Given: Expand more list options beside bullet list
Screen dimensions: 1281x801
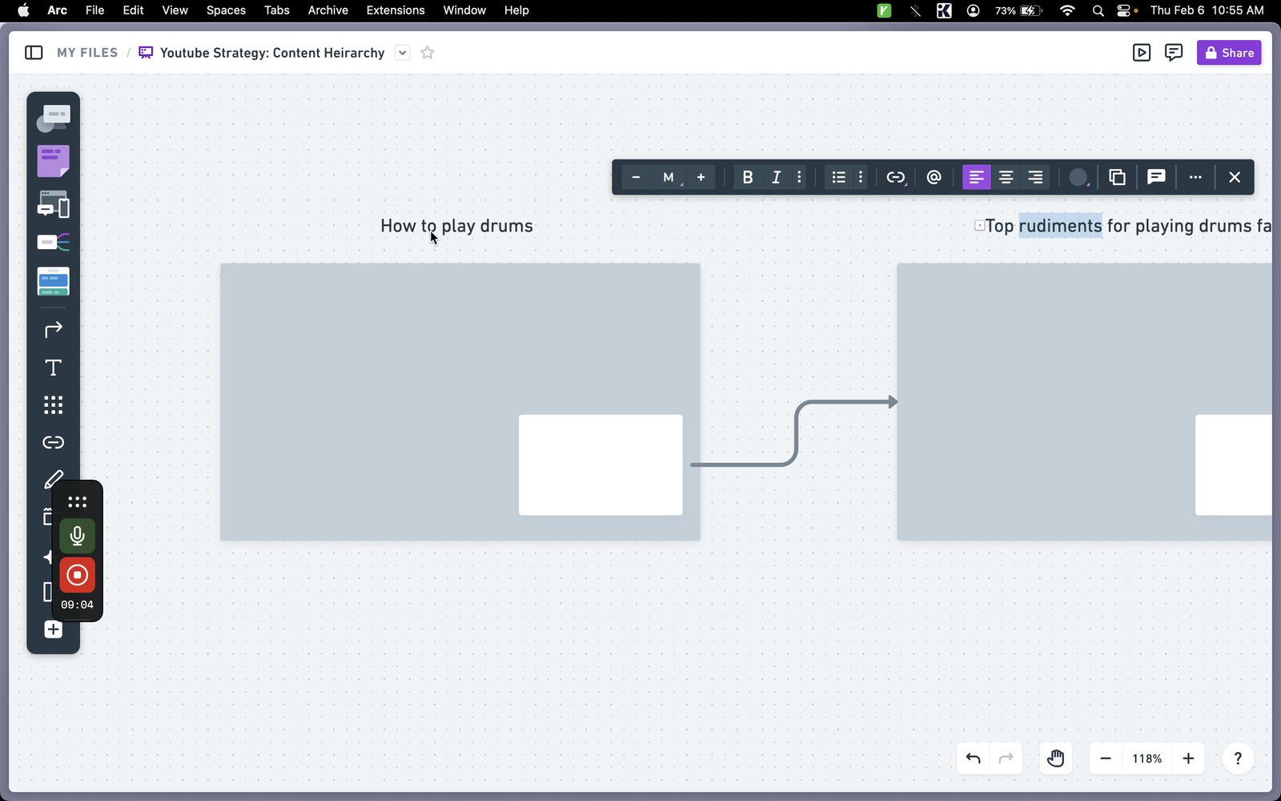Looking at the screenshot, I should point(861,177).
